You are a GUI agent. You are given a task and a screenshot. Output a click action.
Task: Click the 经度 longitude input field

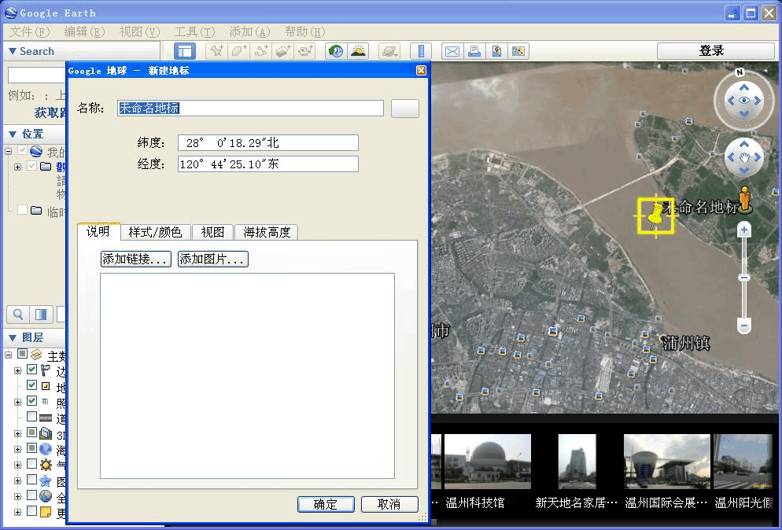267,164
